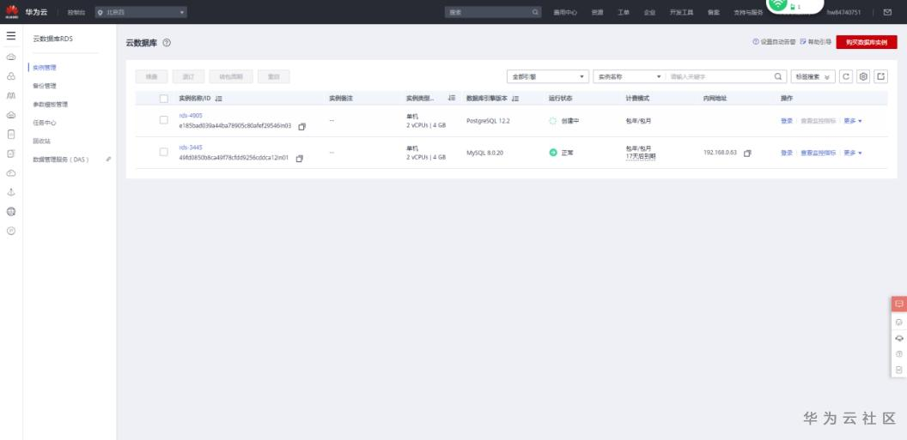Screen dimensions: 907x440
Task: Tick the checkbox for rds-3445
Action: point(164,152)
